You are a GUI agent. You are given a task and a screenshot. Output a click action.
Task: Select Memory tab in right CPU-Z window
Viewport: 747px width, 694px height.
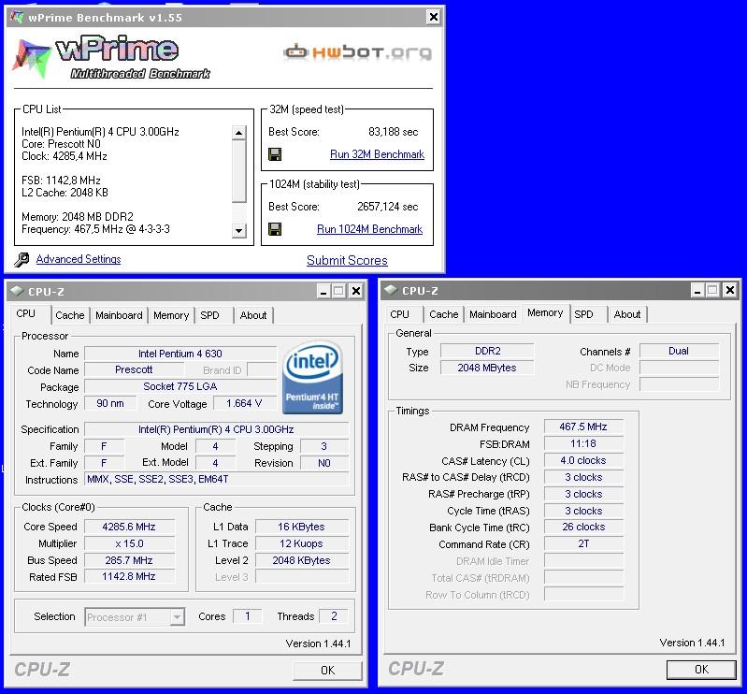[x=545, y=312]
